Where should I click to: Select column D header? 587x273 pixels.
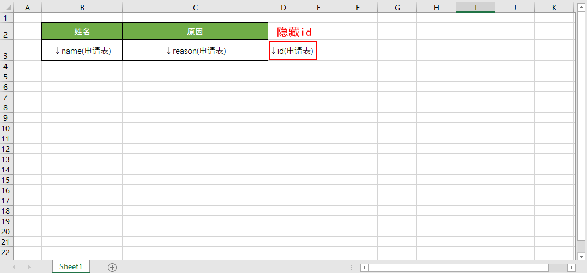pos(283,7)
